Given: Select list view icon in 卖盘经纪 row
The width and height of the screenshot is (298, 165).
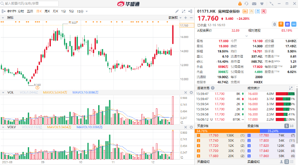Looking at the screenshot, I should 286,161.
